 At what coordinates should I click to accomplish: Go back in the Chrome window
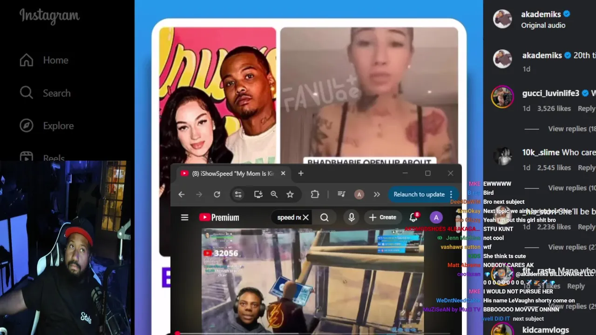182,194
